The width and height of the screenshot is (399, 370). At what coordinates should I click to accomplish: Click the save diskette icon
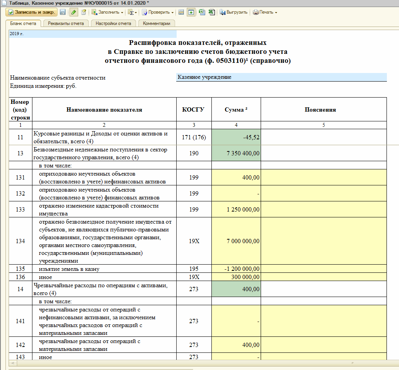pyautogui.click(x=63, y=12)
